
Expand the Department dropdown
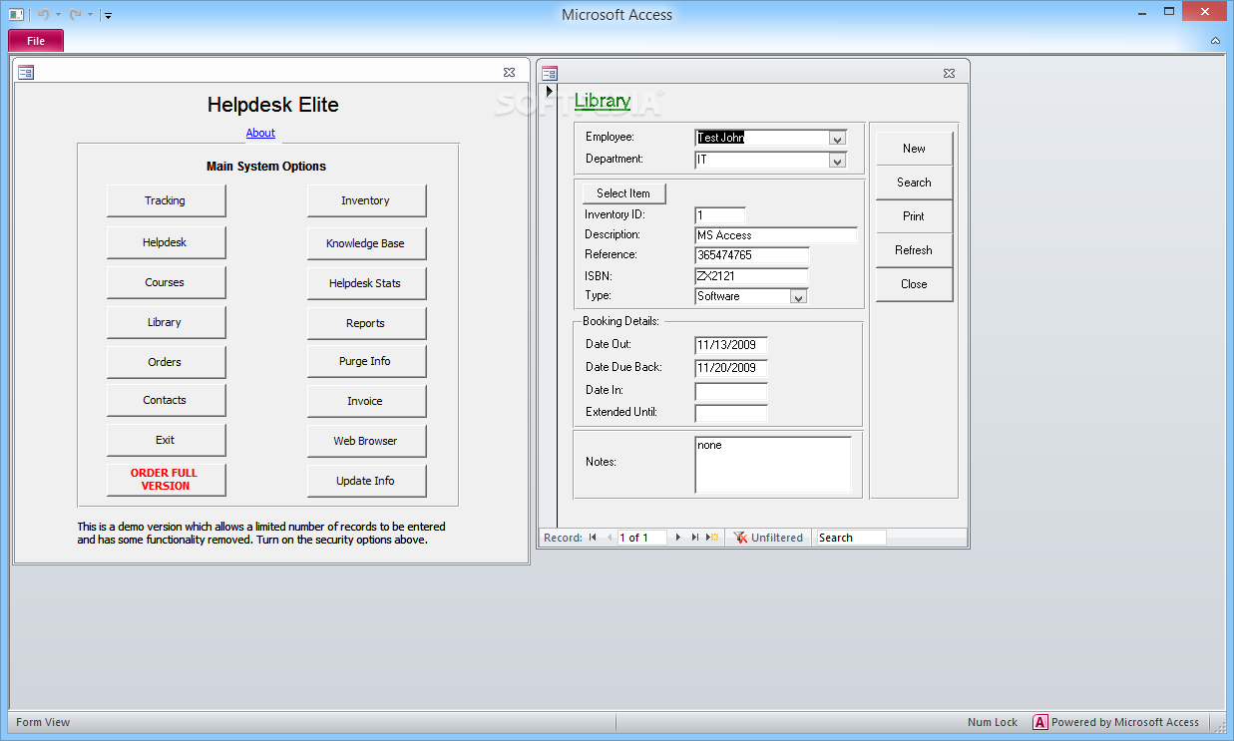[x=837, y=161]
